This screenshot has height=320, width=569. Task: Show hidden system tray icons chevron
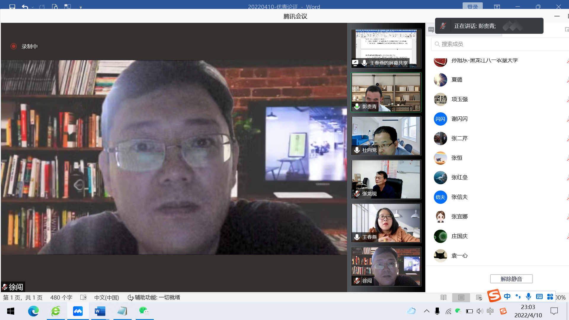click(x=426, y=311)
